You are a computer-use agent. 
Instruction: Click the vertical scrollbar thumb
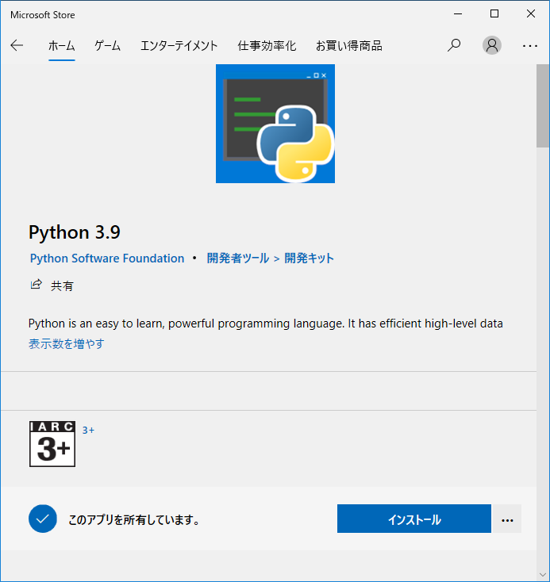tap(543, 105)
